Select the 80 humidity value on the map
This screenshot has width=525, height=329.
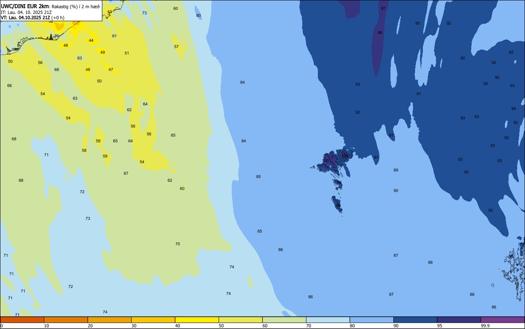click(x=199, y=16)
